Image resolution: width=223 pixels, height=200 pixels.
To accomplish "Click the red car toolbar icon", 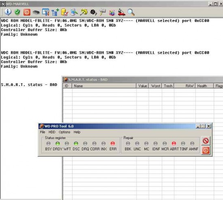I will tap(122, 12).
